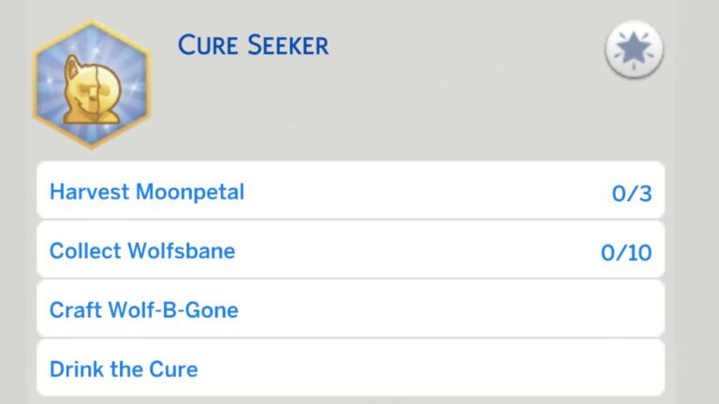The width and height of the screenshot is (719, 404).
Task: Click empty space right of Craft Wolf-B-Gone
Action: click(449, 310)
